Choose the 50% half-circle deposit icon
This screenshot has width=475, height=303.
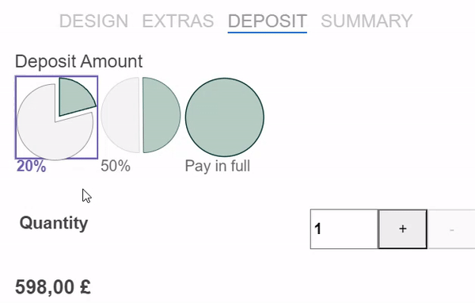coord(141,115)
